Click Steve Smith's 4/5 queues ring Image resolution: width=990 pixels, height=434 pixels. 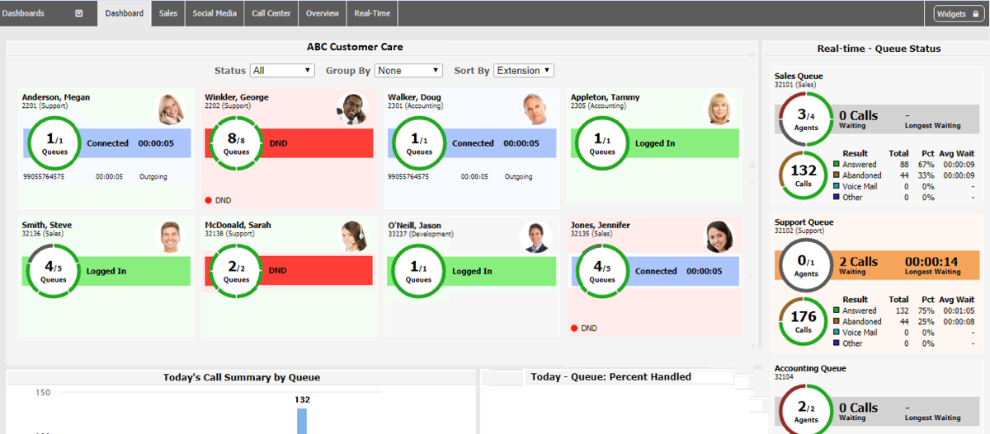point(53,271)
